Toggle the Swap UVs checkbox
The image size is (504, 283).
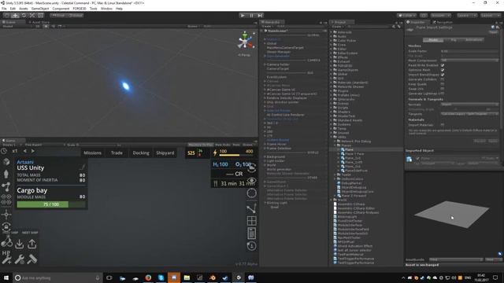[443, 89]
